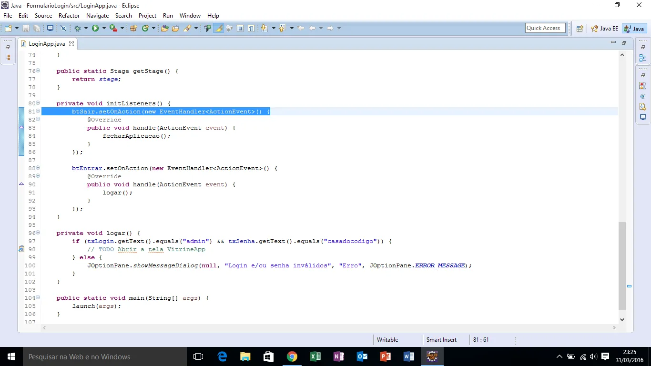The width and height of the screenshot is (651, 366).
Task: Run the program with green play button
Action: [x=95, y=29]
